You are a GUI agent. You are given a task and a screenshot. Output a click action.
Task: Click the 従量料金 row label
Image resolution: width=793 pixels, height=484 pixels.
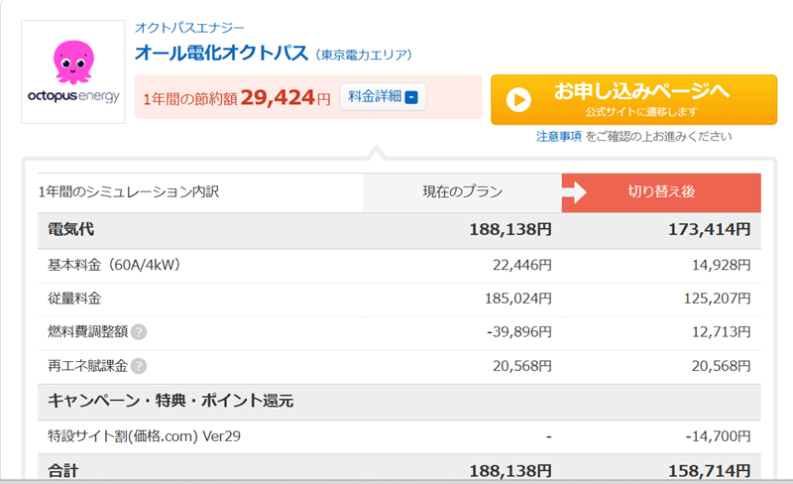(74, 299)
